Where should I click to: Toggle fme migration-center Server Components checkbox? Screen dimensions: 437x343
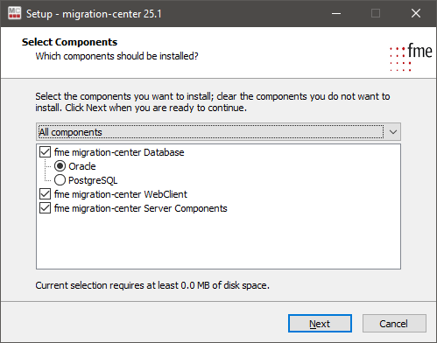pyautogui.click(x=45, y=208)
